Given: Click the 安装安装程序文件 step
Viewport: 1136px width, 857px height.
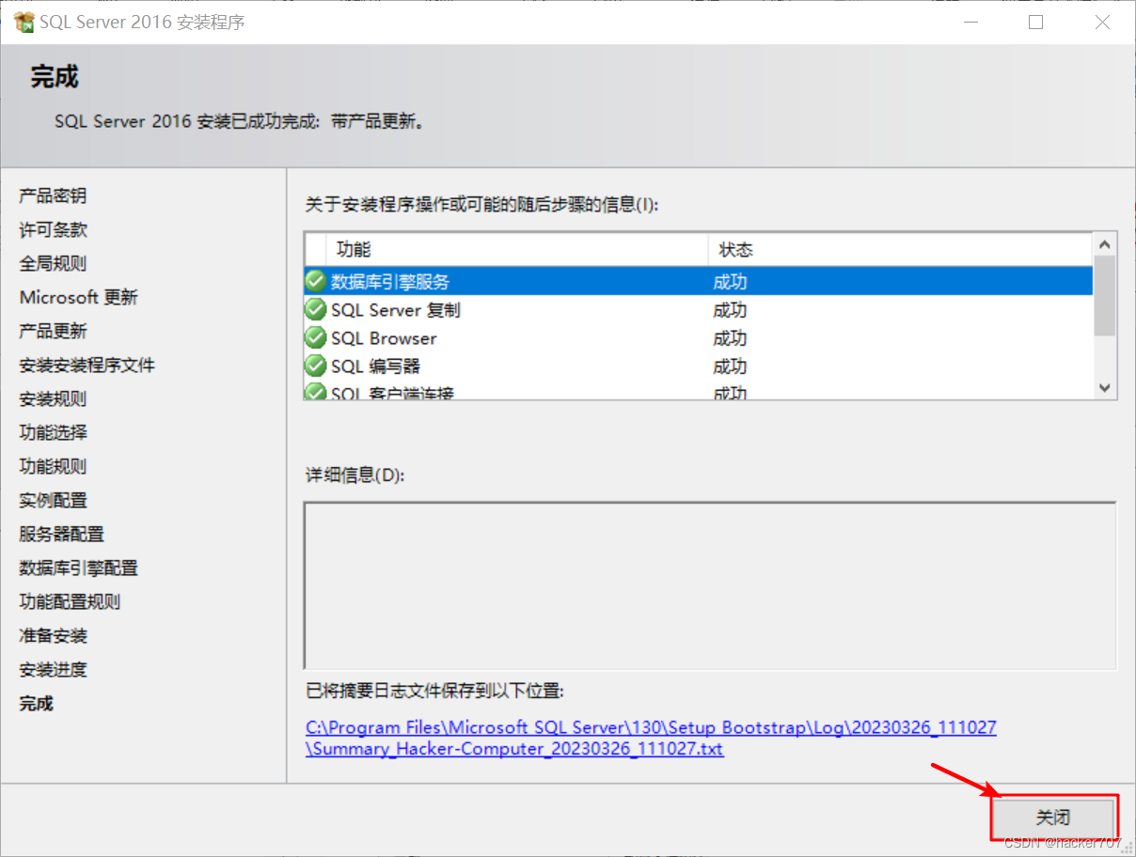Looking at the screenshot, I should click(87, 365).
